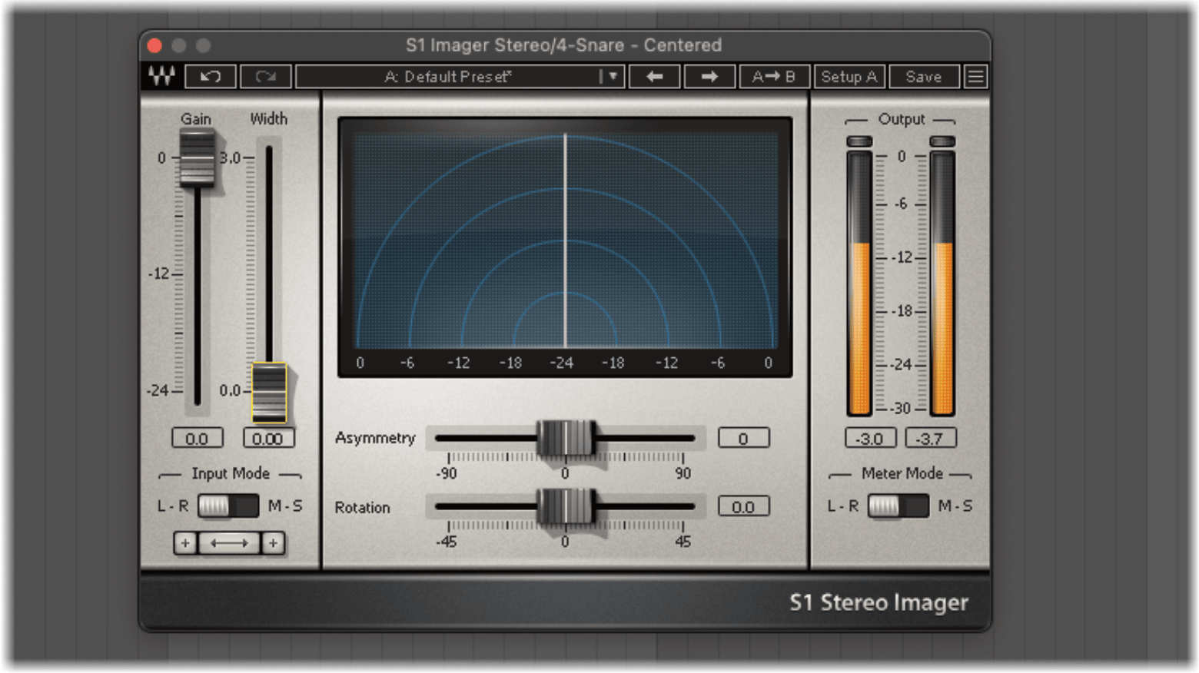The height and width of the screenshot is (673, 1199).
Task: Click the stereo vectorscope display
Action: click(565, 247)
